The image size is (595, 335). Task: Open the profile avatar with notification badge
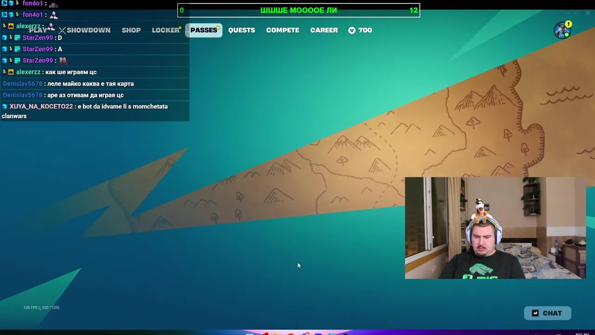pos(562,30)
